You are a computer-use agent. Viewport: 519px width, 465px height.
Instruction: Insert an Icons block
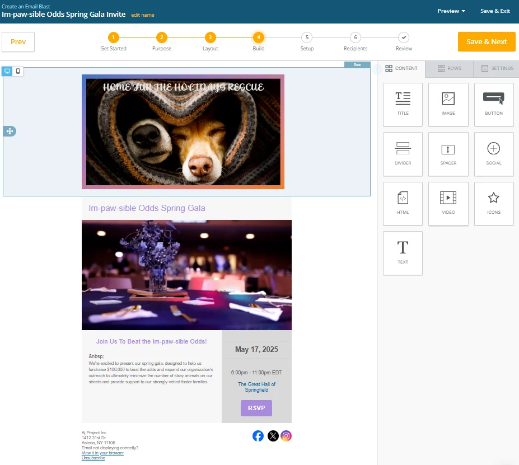[493, 203]
